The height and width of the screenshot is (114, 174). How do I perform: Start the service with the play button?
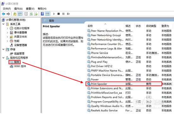54,14
